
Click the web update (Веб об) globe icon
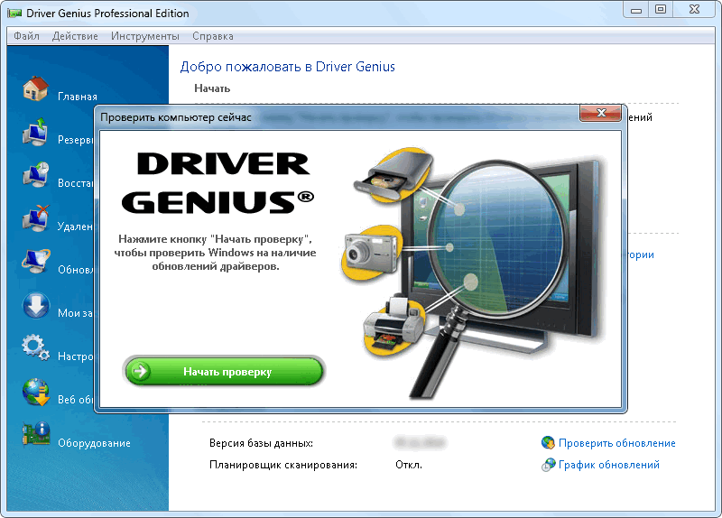pos(36,392)
